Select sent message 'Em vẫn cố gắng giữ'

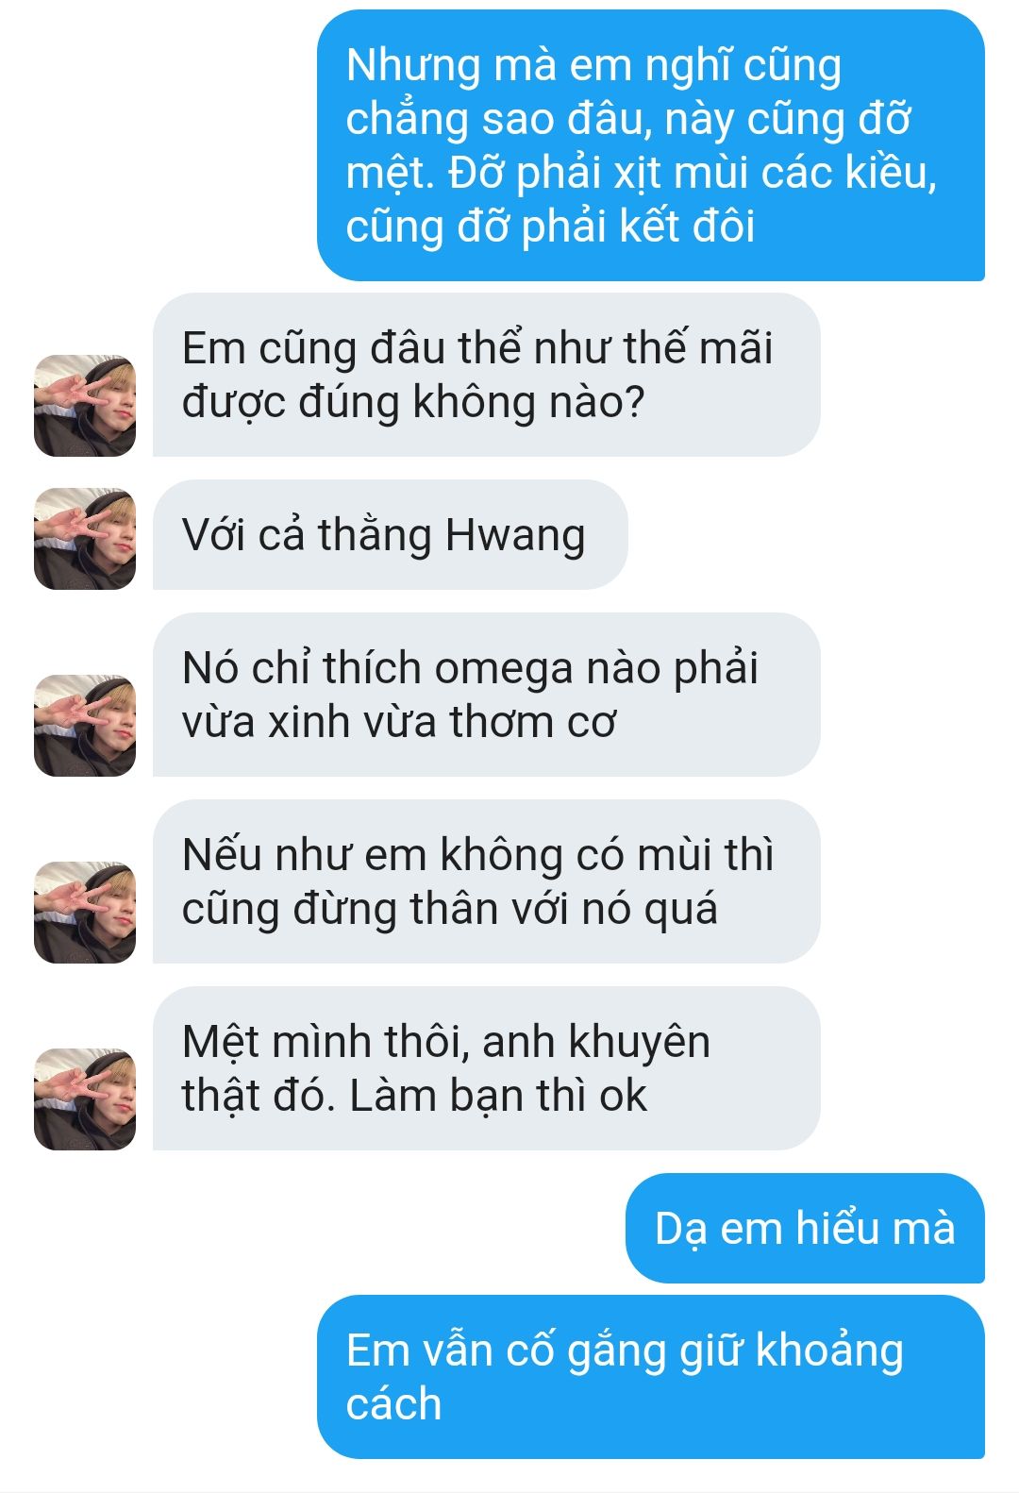651,1377
